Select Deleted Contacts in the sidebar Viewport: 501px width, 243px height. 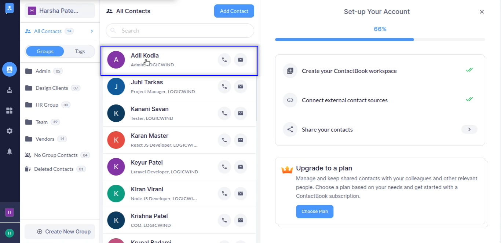[x=54, y=169]
